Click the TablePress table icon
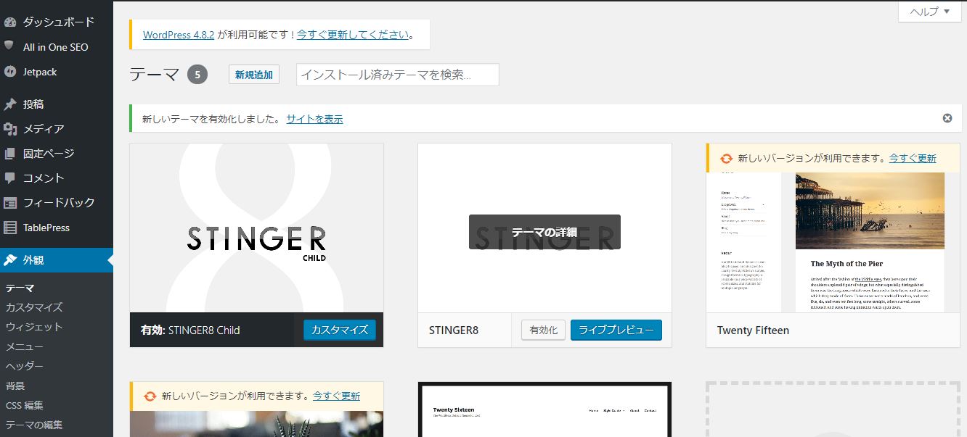967x437 pixels. pos(10,228)
